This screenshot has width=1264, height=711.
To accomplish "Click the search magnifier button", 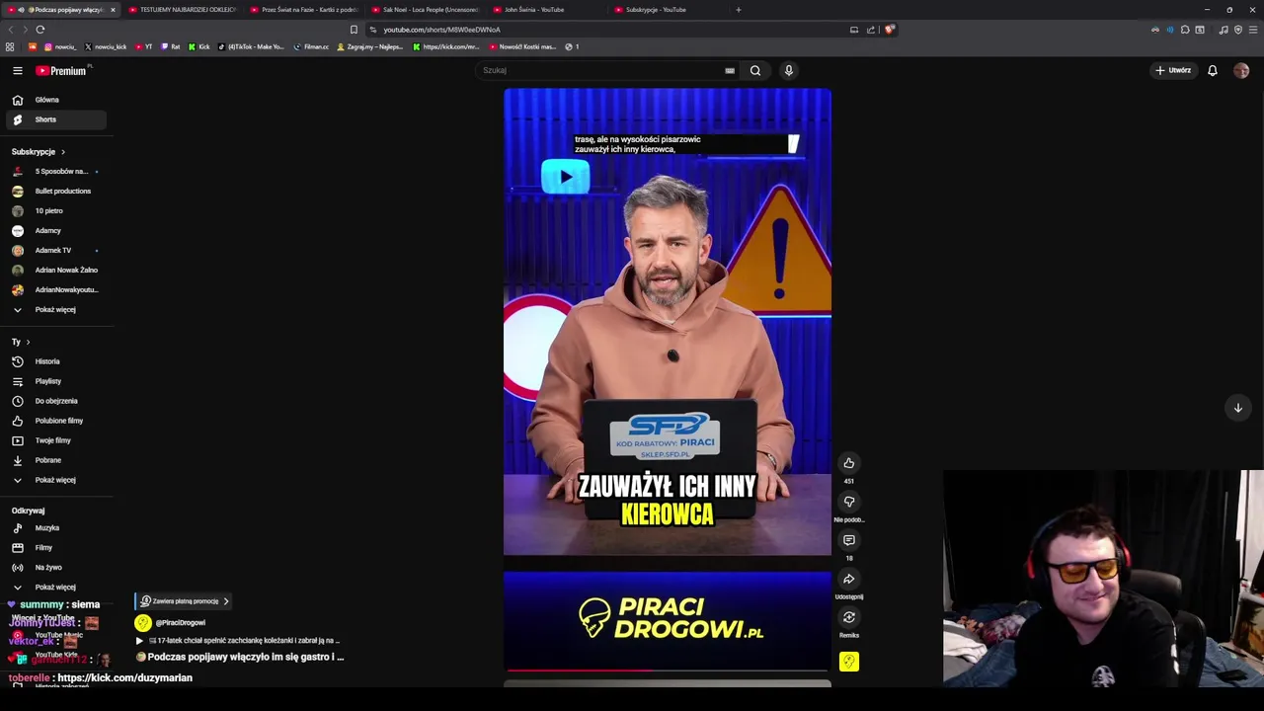I will coord(755,70).
